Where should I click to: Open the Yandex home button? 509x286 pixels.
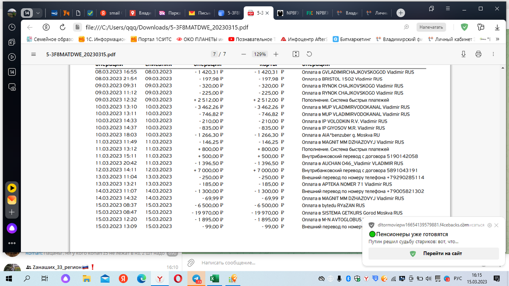(x=47, y=27)
